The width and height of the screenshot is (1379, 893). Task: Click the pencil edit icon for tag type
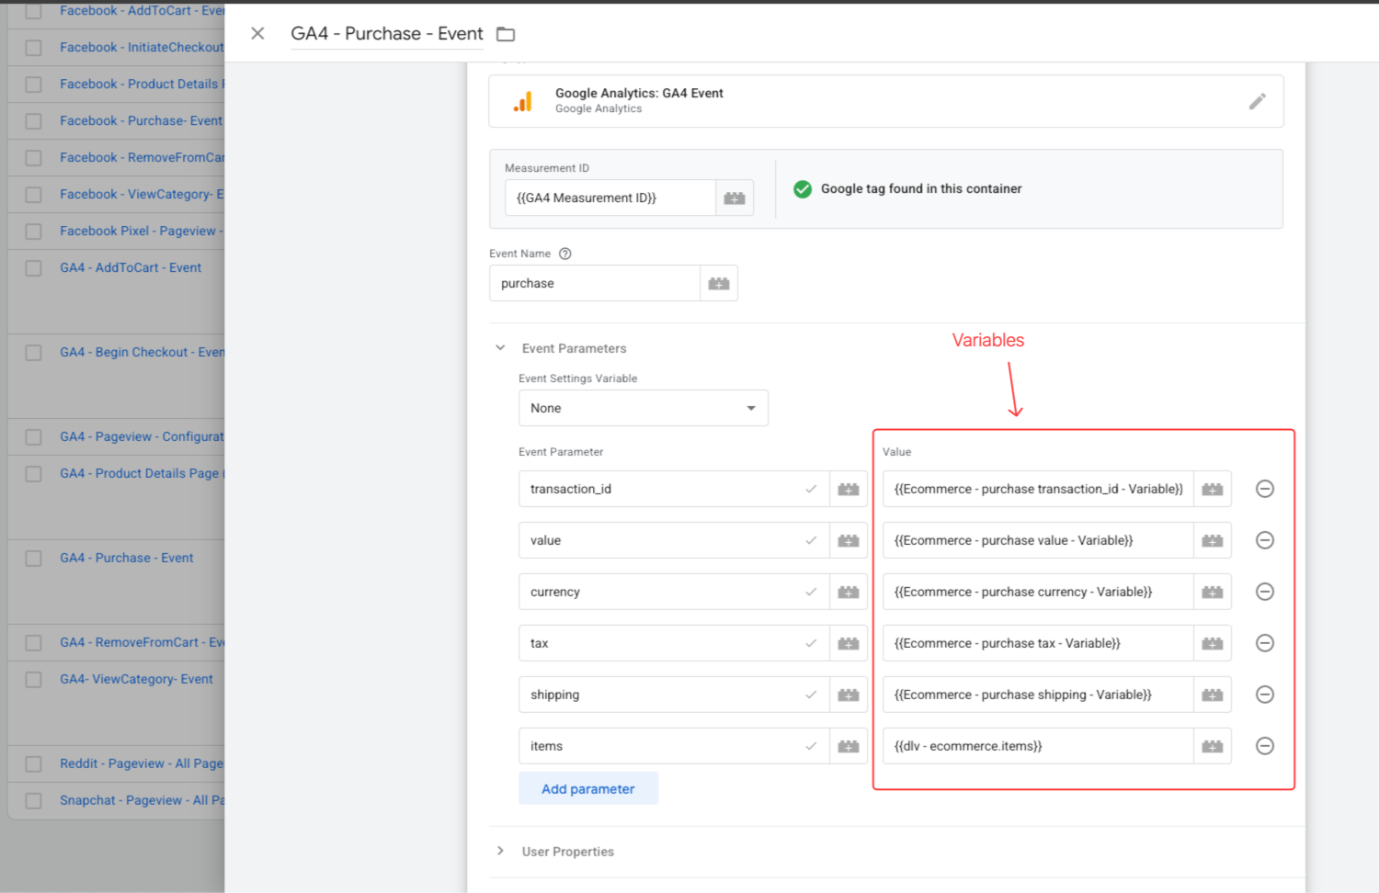(1257, 101)
